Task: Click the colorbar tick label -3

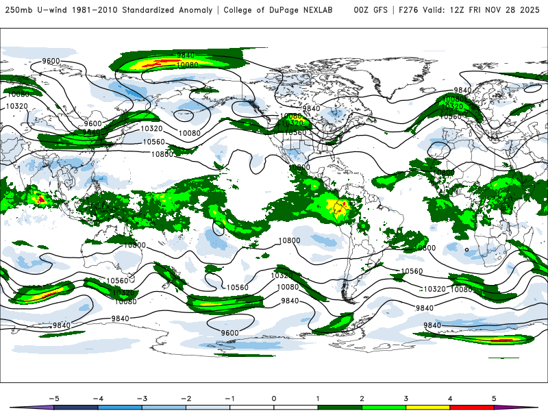Action: pos(142,399)
